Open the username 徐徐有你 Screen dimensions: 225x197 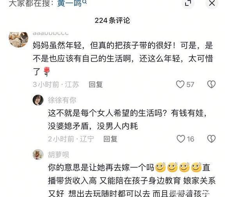62,100
